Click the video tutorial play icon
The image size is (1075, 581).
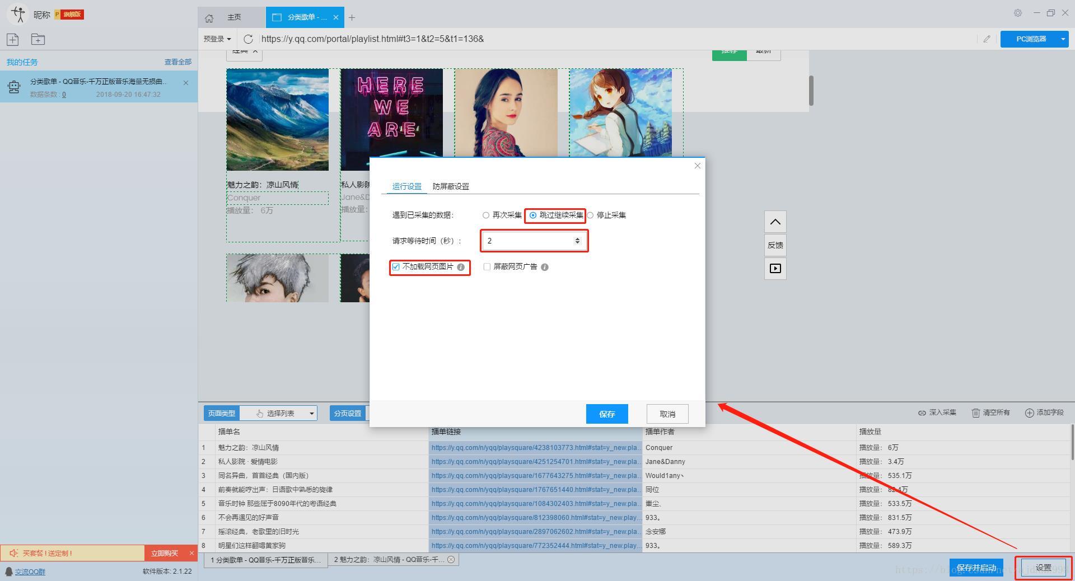(775, 269)
